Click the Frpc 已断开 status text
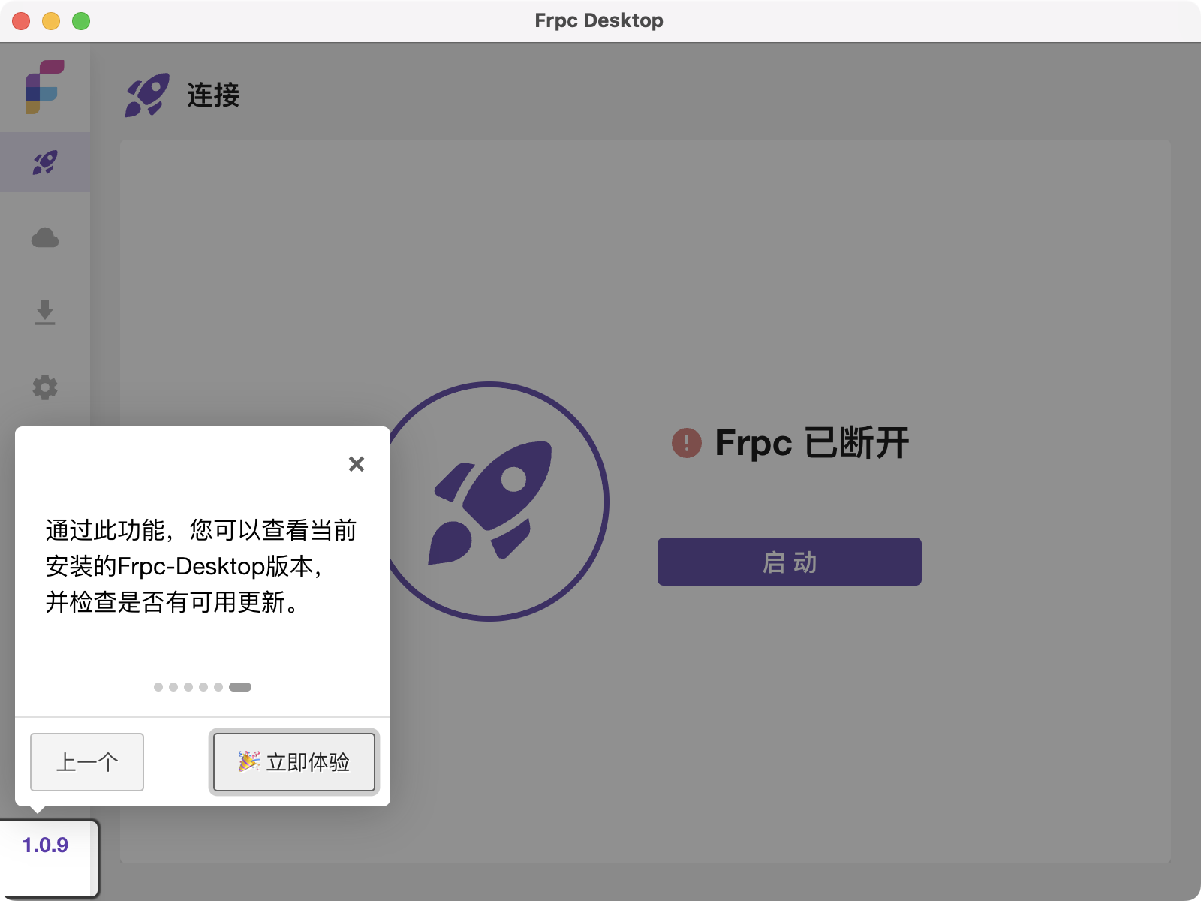Image resolution: width=1201 pixels, height=901 pixels. click(812, 443)
